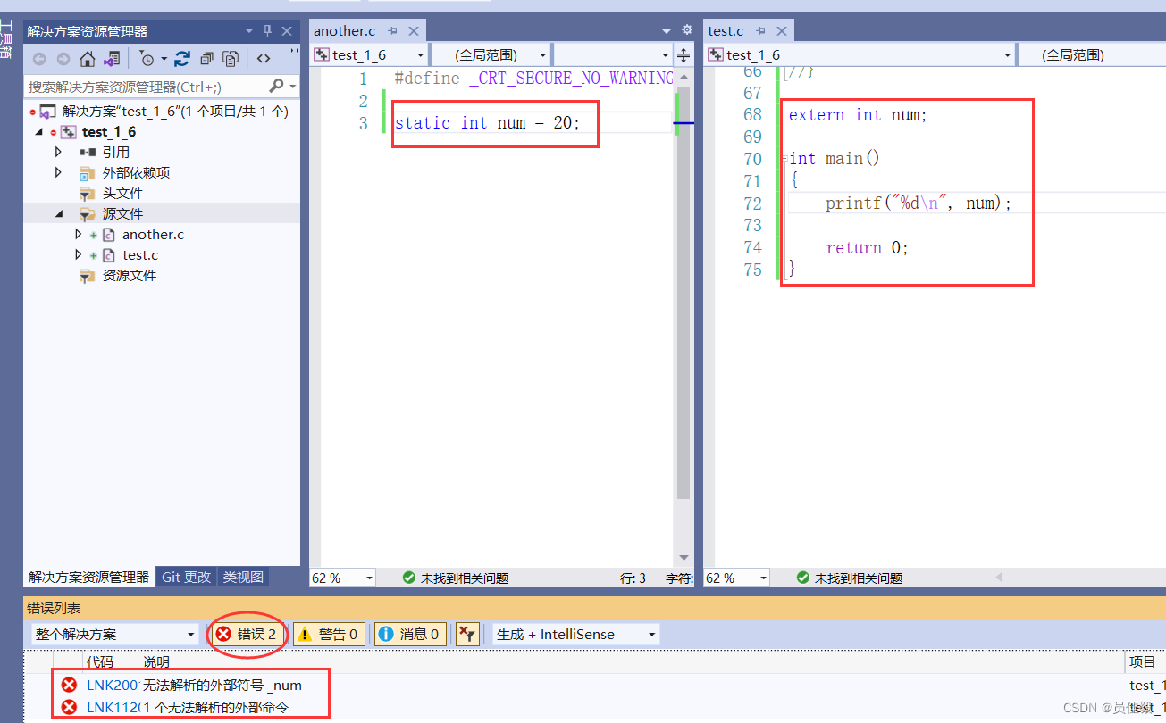The height and width of the screenshot is (723, 1166).
Task: Toggle the 消息 0 filter button
Action: pyautogui.click(x=410, y=635)
